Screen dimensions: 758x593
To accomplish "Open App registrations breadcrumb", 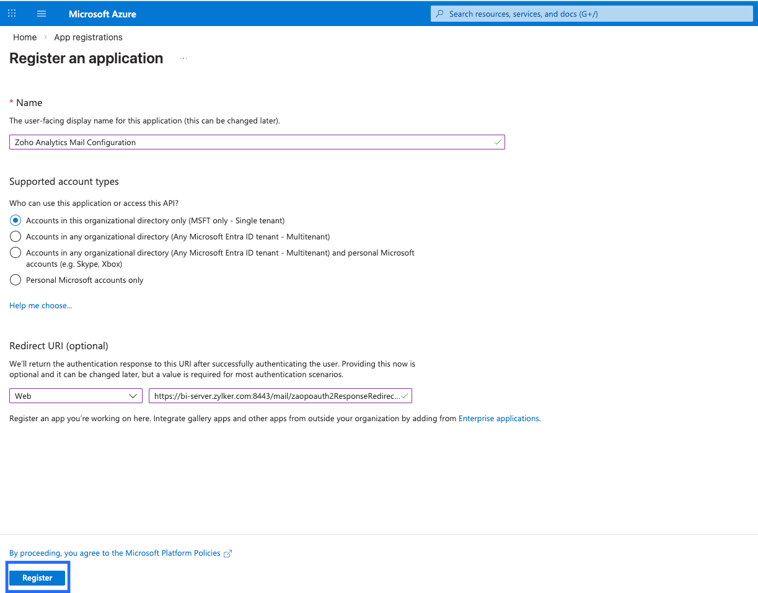I will coord(89,37).
